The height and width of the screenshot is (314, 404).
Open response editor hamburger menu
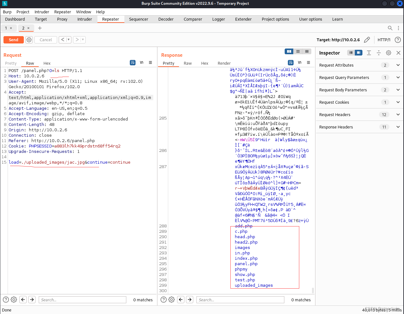pos(308,62)
